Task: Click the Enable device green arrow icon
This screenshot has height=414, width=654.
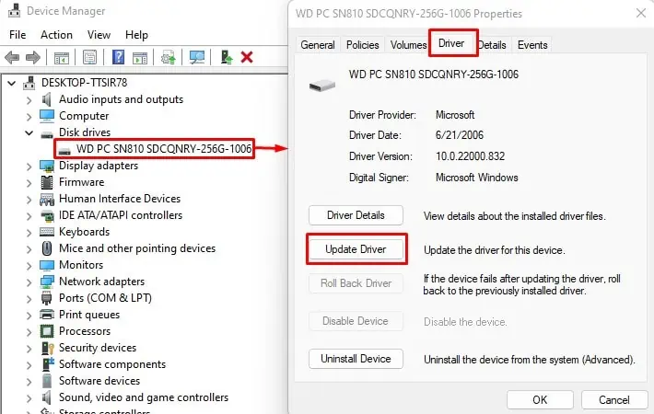Action: coord(227,57)
